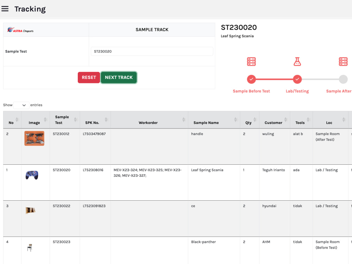Click the Lab/Testing checkmark step
The image size is (352, 264).
pyautogui.click(x=297, y=79)
